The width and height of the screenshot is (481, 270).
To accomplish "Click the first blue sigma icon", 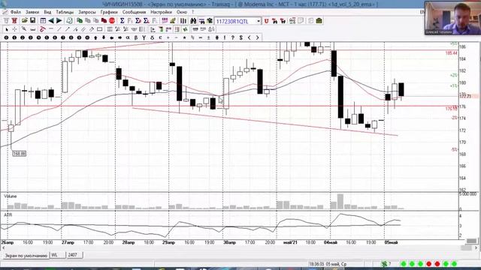I will (122, 21).
